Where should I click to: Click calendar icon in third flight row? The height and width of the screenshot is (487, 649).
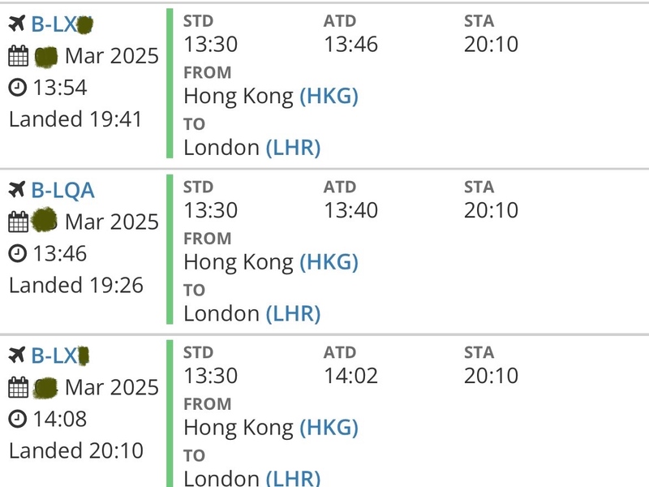click(18, 387)
